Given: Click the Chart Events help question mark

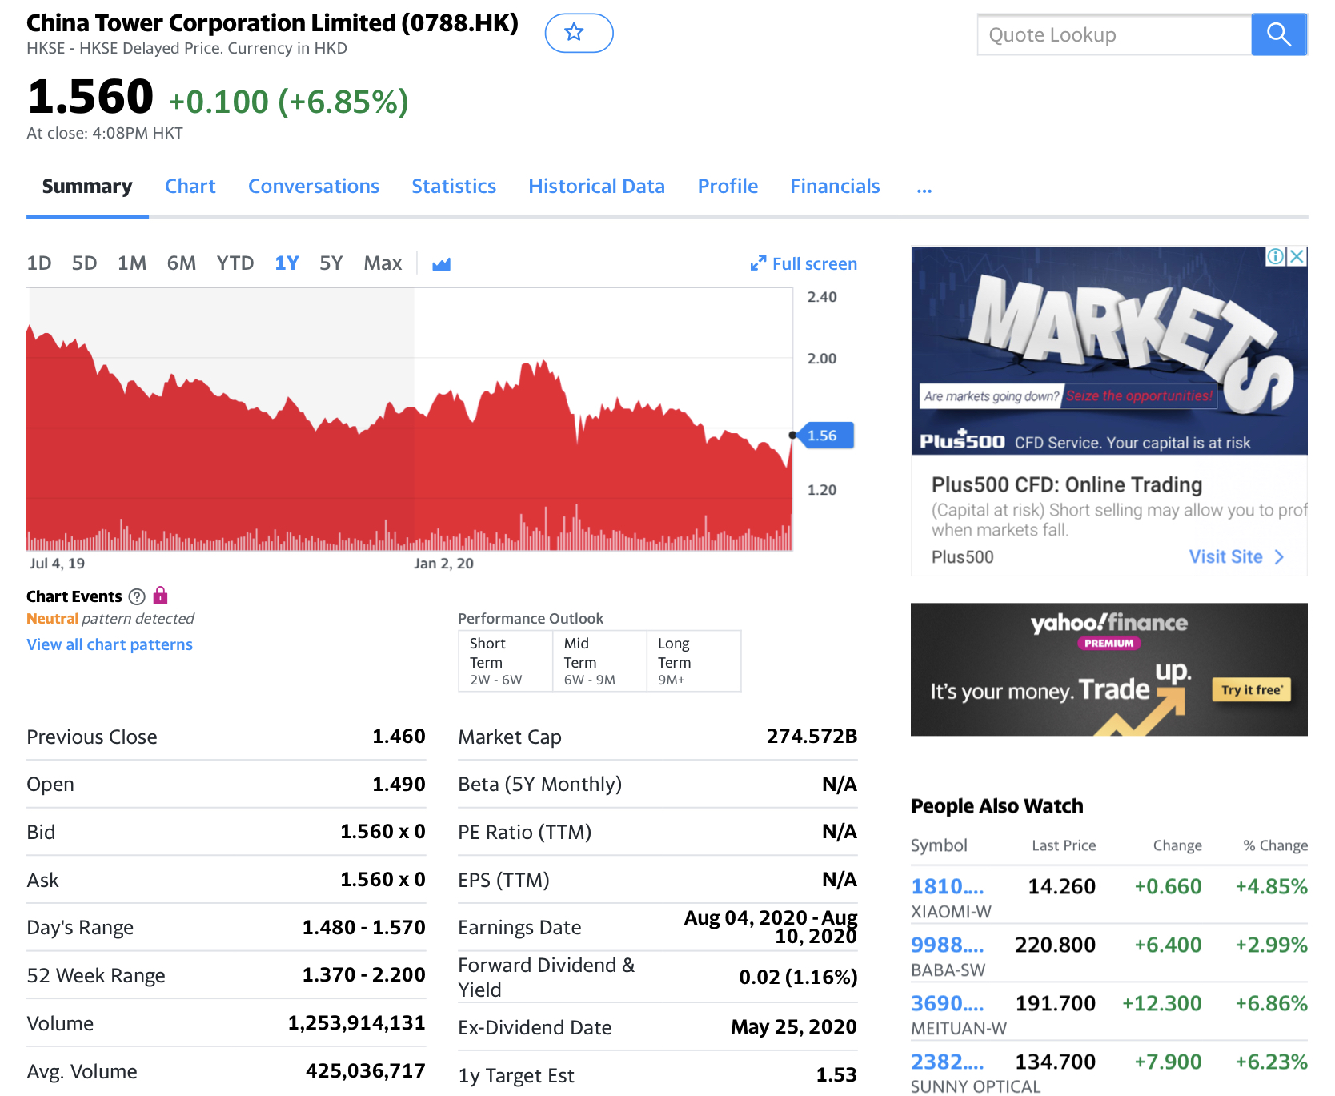Looking at the screenshot, I should pos(137,596).
